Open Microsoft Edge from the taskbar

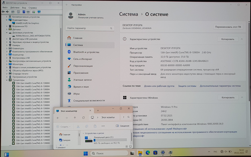pyautogui.click(x=148, y=153)
